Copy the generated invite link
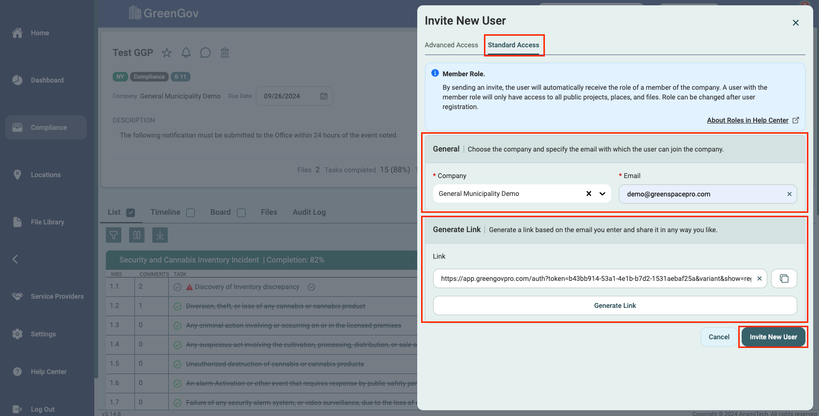Image resolution: width=819 pixels, height=416 pixels. [x=784, y=278]
